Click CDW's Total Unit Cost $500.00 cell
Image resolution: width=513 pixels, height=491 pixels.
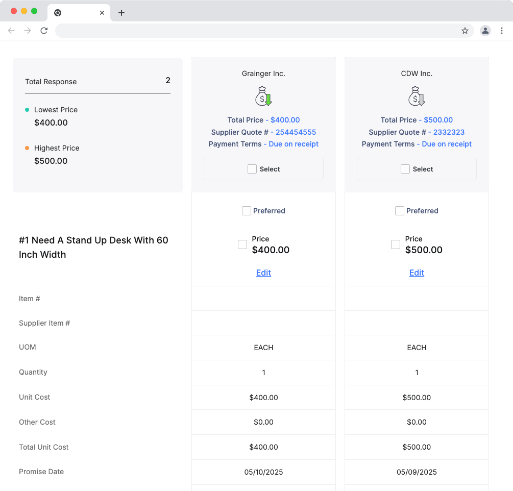tap(417, 447)
